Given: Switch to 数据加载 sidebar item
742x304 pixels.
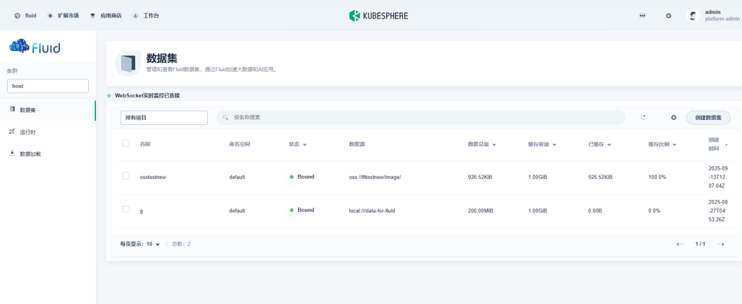Looking at the screenshot, I should pyautogui.click(x=30, y=154).
